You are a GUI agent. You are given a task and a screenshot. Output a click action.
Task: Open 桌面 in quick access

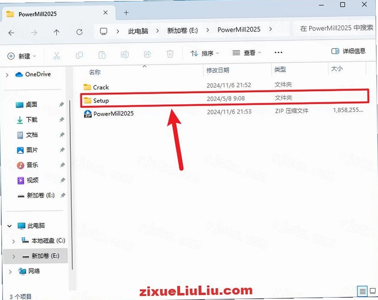coord(26,105)
